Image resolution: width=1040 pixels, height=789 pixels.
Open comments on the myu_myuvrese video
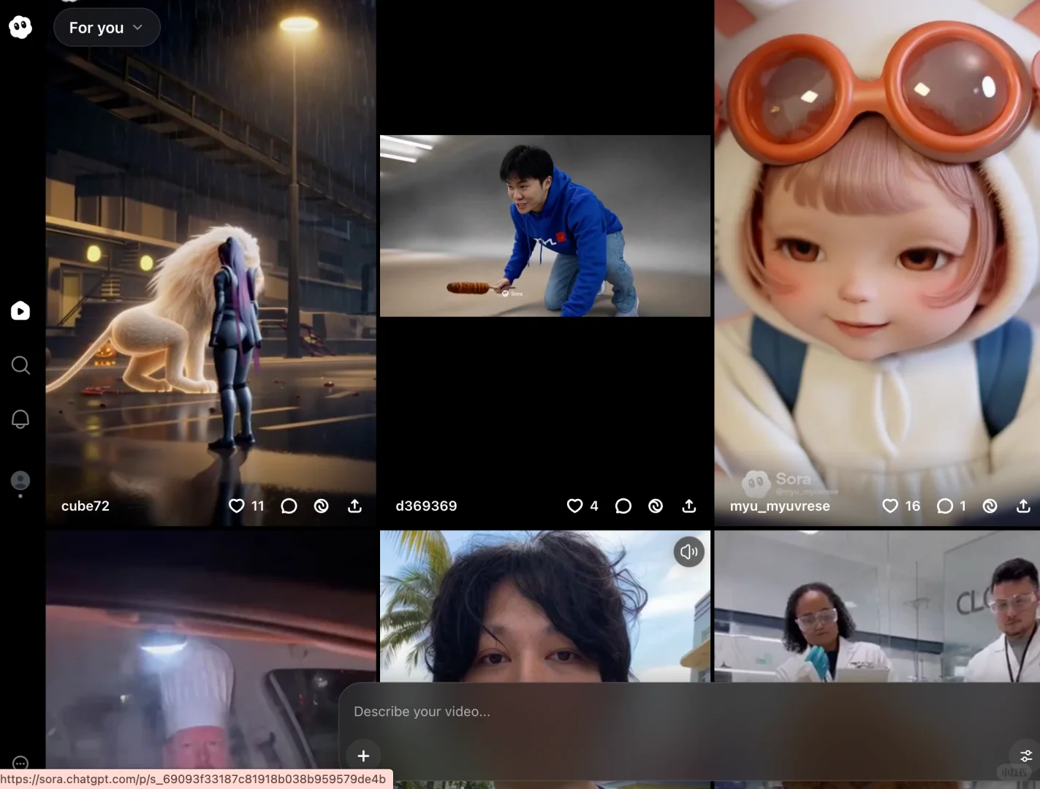(945, 506)
